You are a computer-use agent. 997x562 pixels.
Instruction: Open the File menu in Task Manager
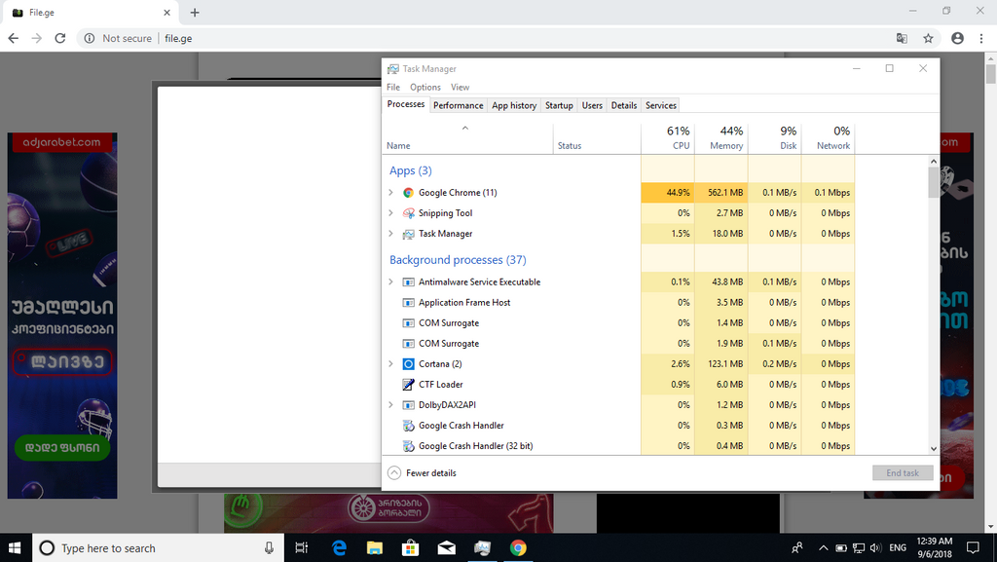pos(393,87)
